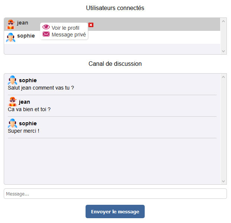This screenshot has height=223, width=231.
Task: Choose Message privé from the popup
Action: 69,35
